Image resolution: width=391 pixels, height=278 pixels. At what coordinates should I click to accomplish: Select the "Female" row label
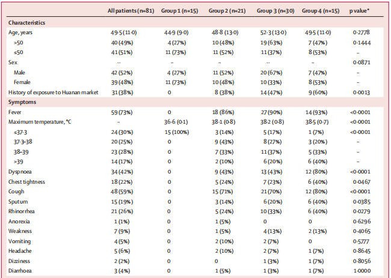pyautogui.click(x=22, y=82)
